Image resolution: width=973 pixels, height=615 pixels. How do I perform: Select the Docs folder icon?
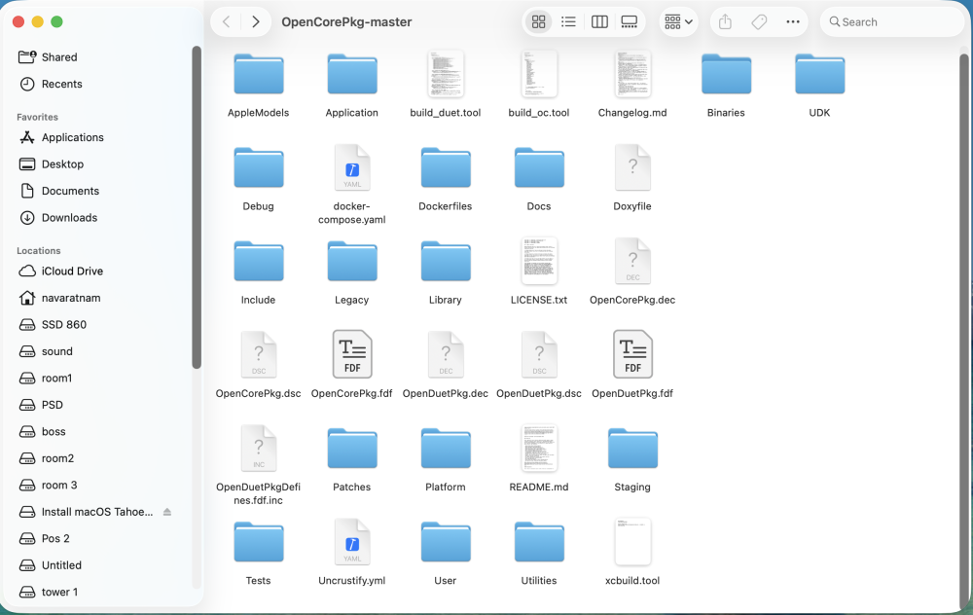[539, 167]
